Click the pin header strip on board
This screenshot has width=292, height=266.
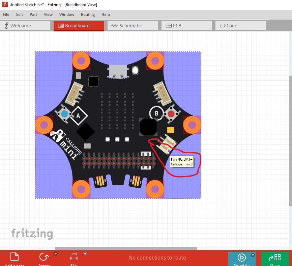[x=119, y=161]
